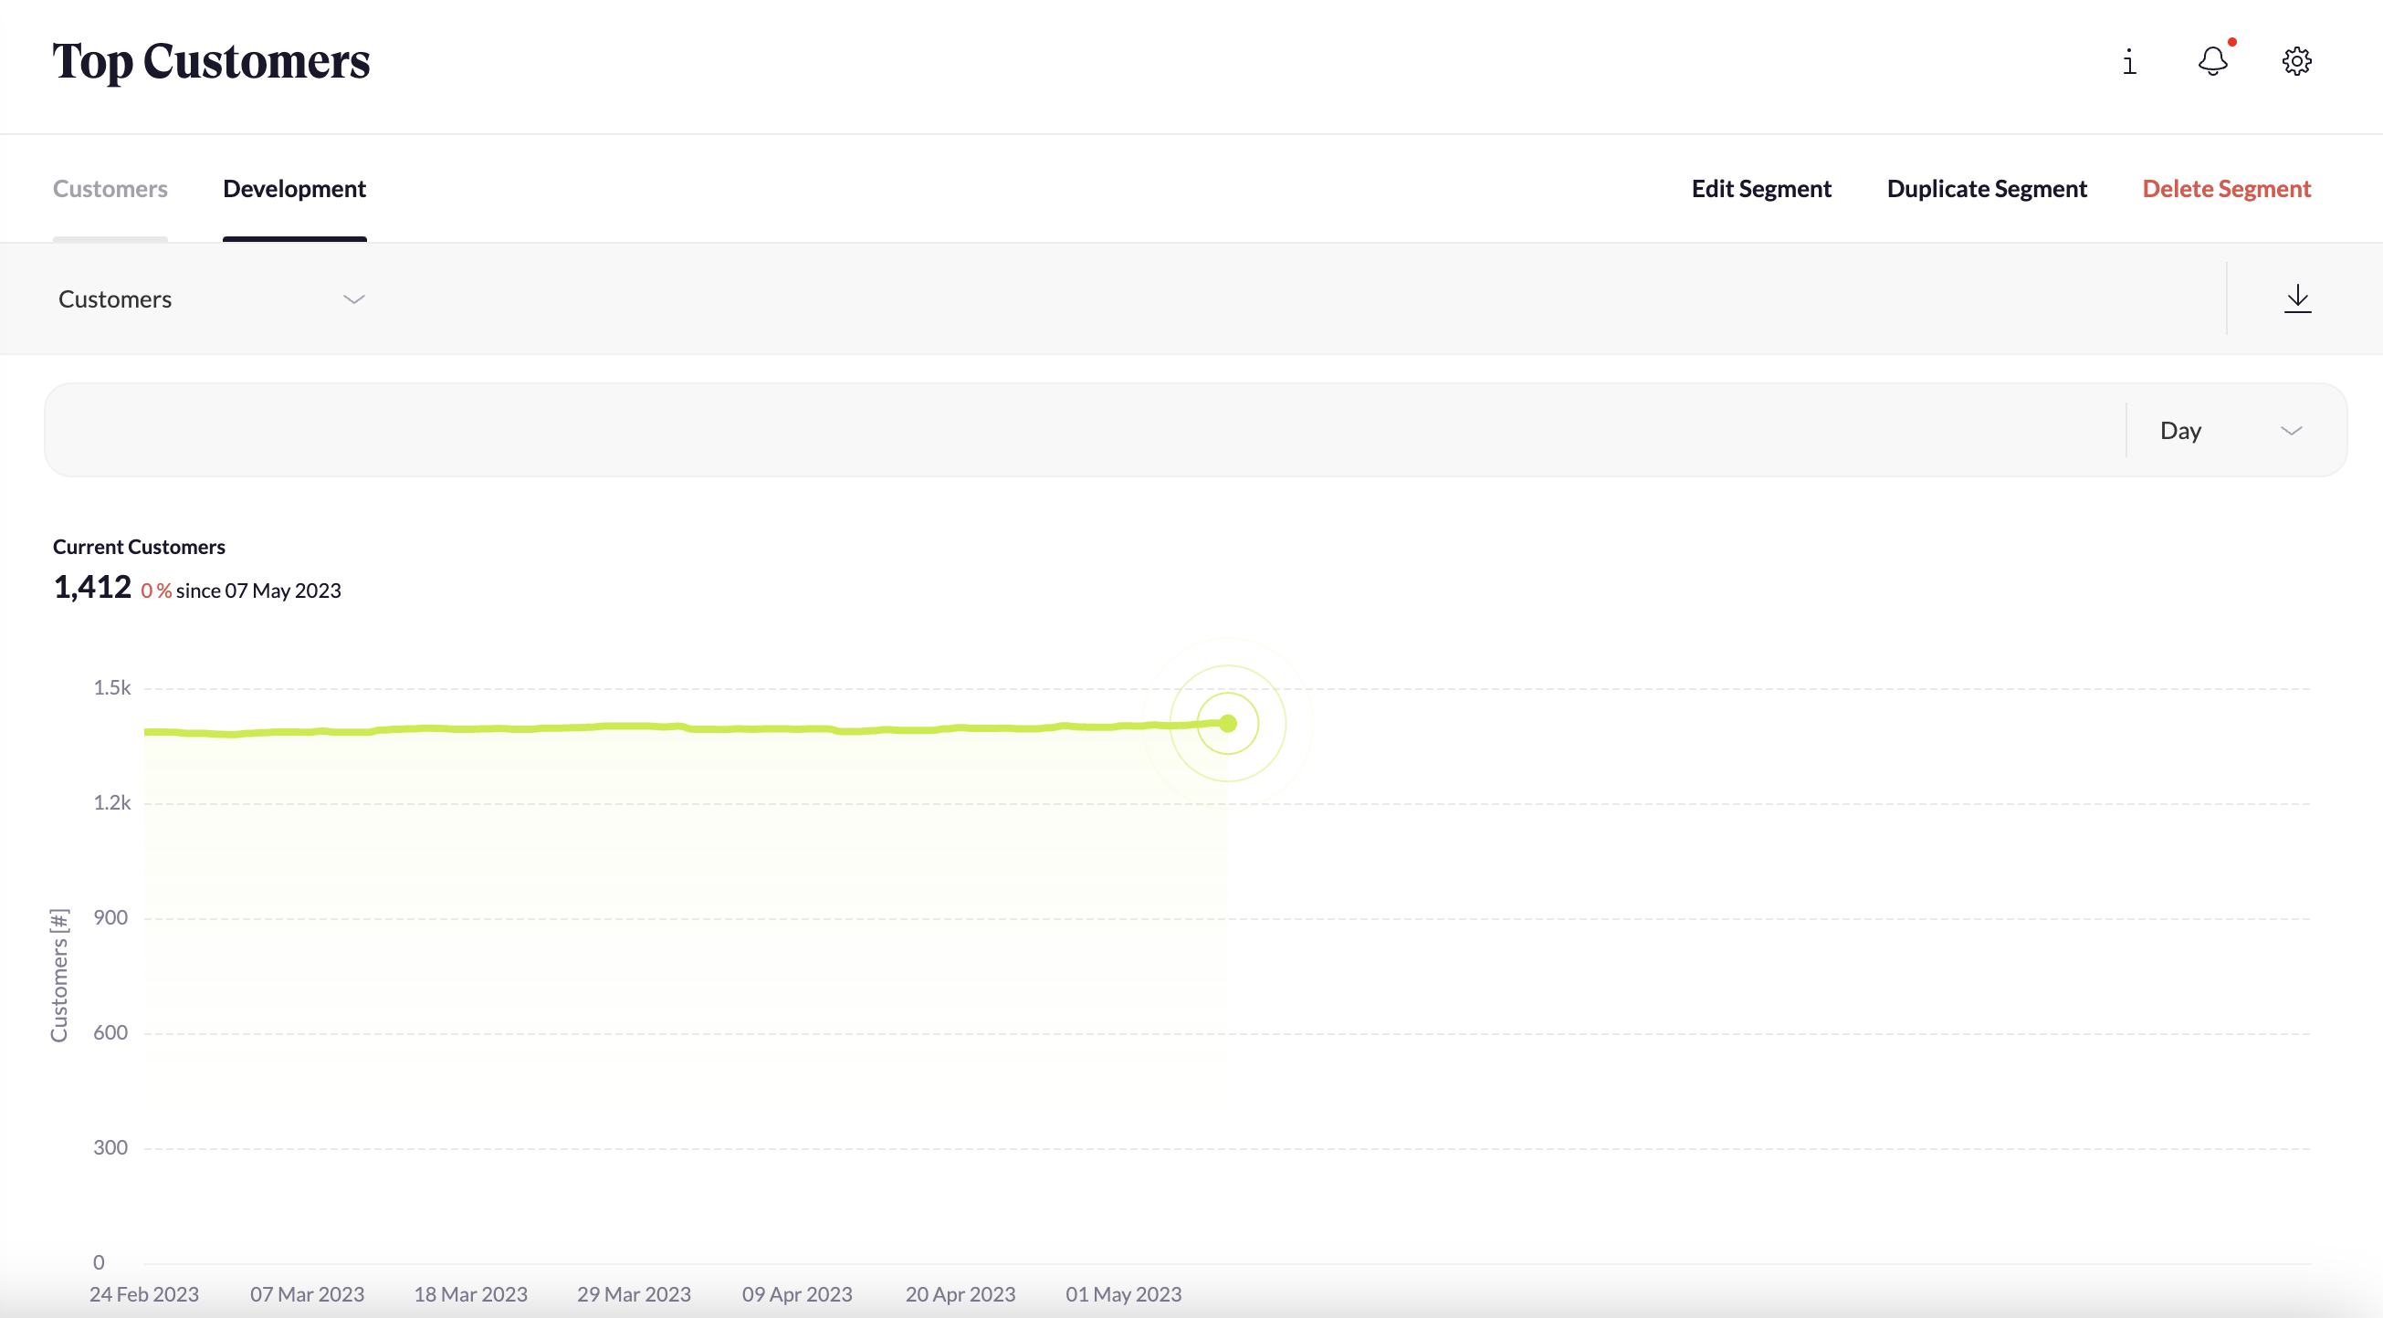Click the 600 y-axis label
The height and width of the screenshot is (1318, 2383).
click(110, 1032)
